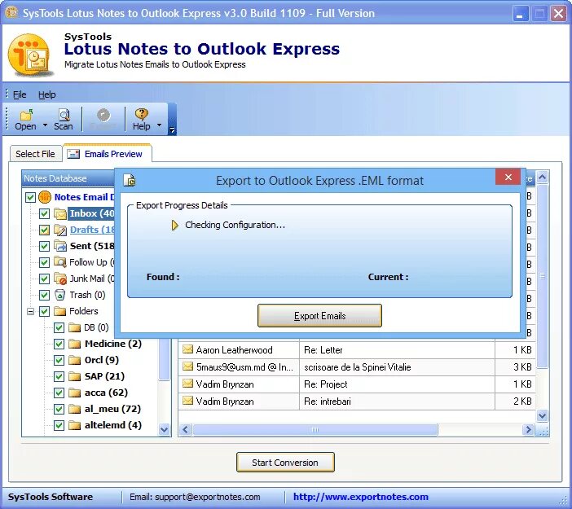This screenshot has height=509, width=572.
Task: Click the Sent folder icon
Action: click(x=59, y=246)
